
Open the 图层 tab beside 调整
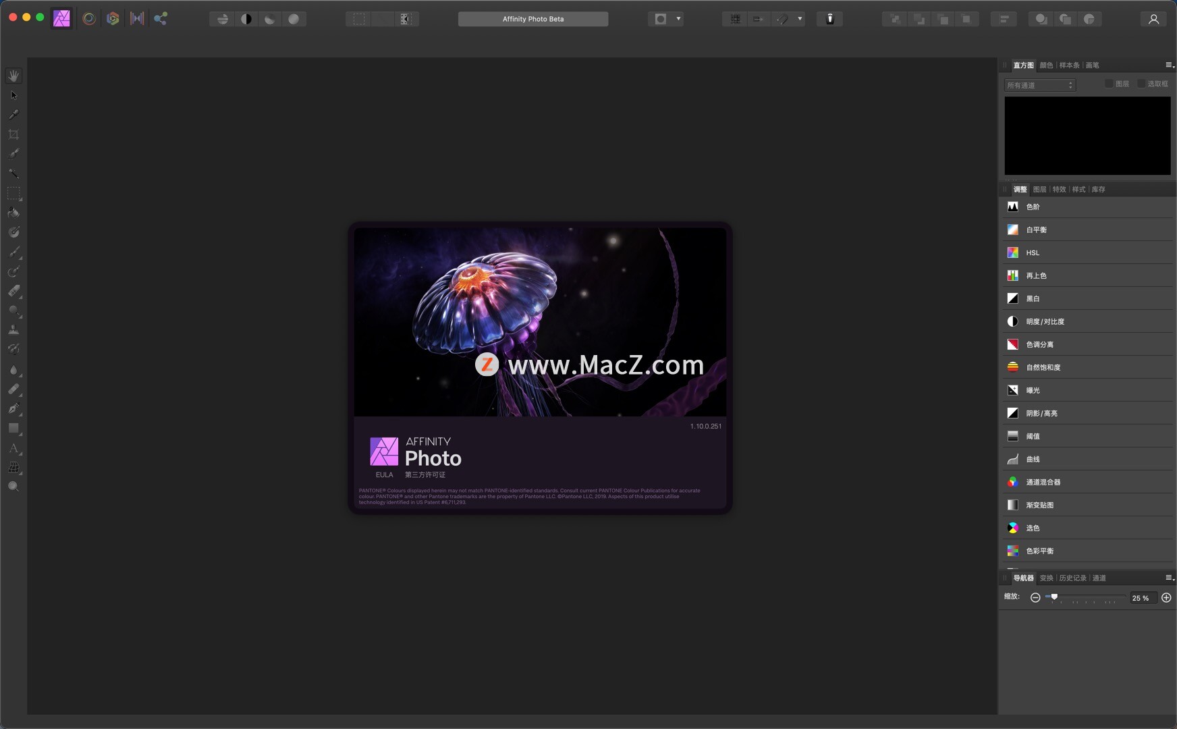pos(1039,190)
